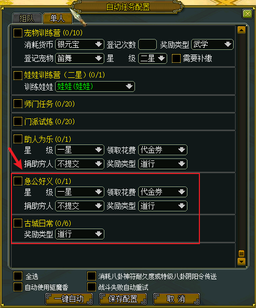The width and height of the screenshot is (256, 308).
Task: Expand 古城日常 奖励类型 道行 dropdown
Action: 79,234
